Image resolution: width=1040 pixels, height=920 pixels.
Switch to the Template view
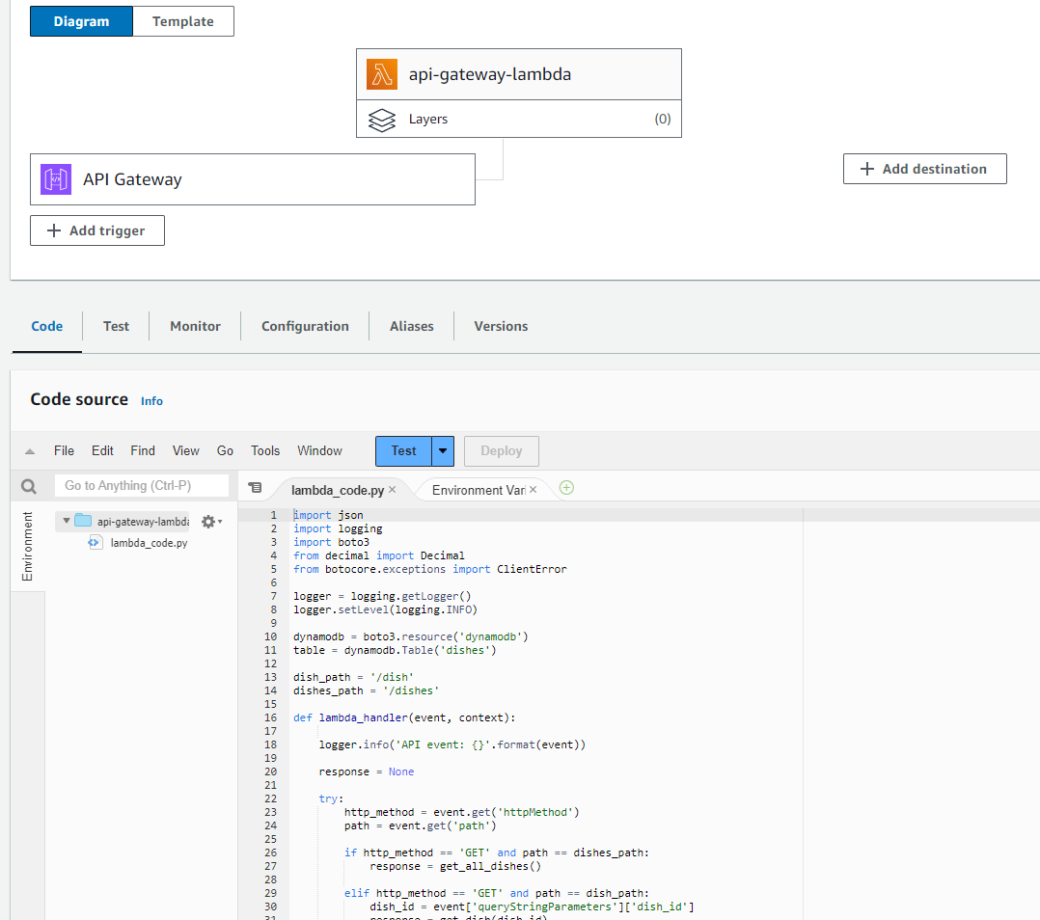click(x=183, y=21)
